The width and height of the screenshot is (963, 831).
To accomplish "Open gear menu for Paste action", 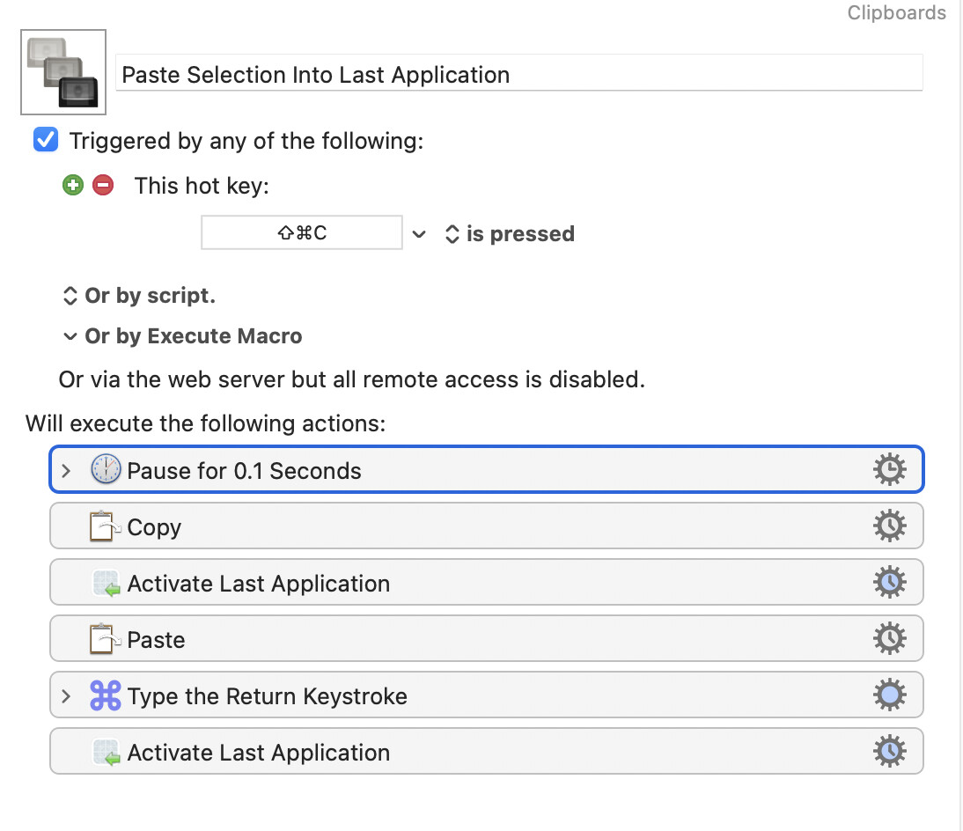I will (x=889, y=640).
